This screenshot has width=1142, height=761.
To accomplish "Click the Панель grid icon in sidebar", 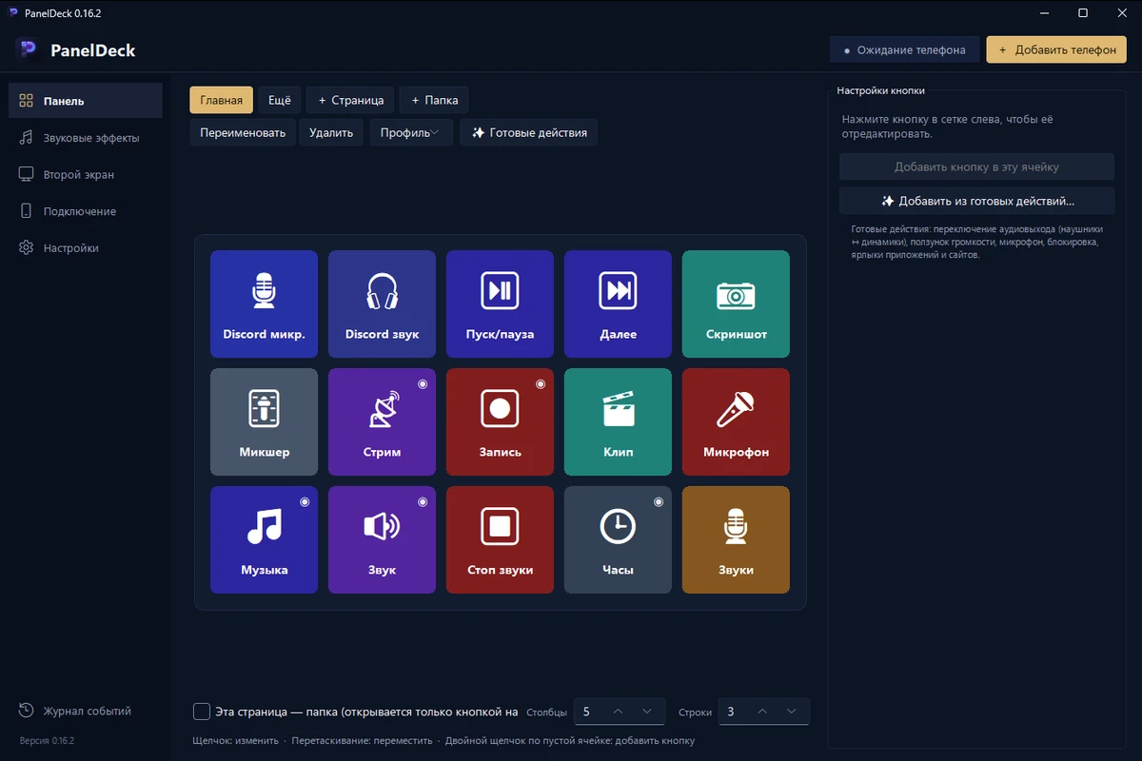I will [26, 101].
